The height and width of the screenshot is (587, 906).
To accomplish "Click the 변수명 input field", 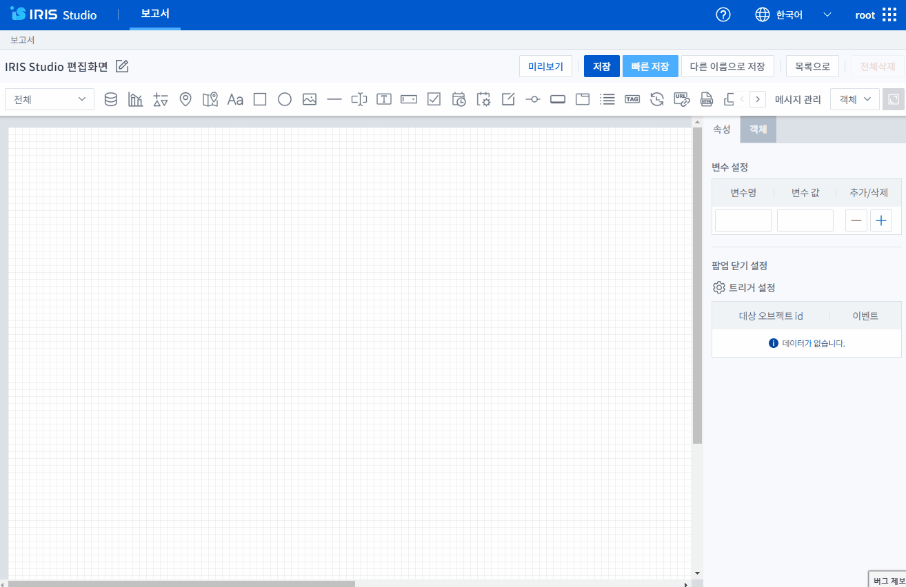I will click(x=743, y=220).
